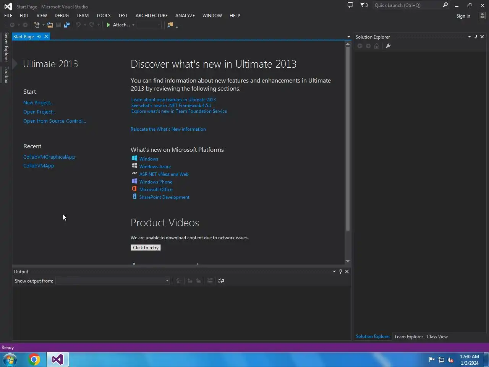Image resolution: width=489 pixels, height=367 pixels.
Task: Click the muted volume tray icon
Action: coord(450,359)
